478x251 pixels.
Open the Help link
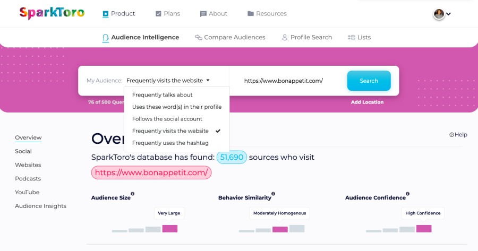(x=458, y=135)
